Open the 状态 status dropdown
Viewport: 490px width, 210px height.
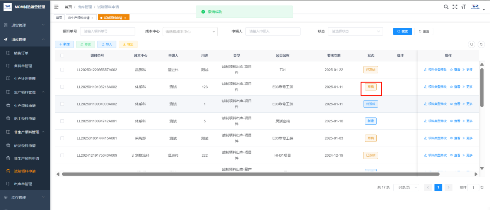[x=355, y=32]
